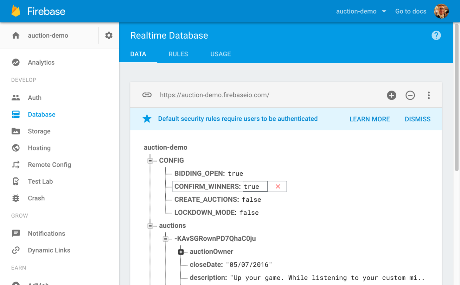This screenshot has width=460, height=285.
Task: Click the star icon in security banner
Action: click(147, 119)
